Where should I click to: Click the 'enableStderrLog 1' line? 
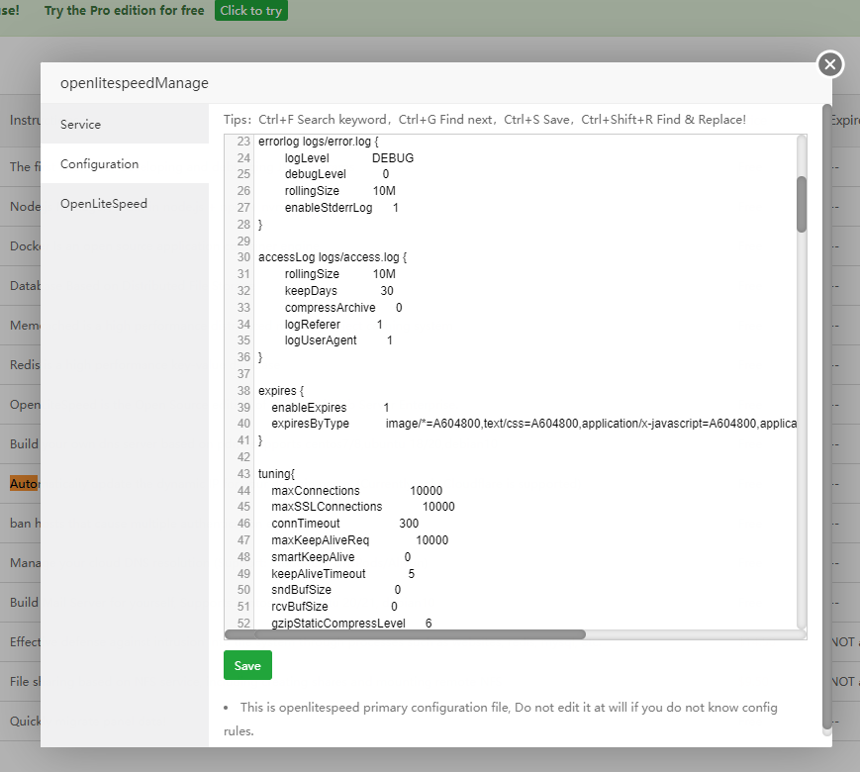tap(341, 208)
